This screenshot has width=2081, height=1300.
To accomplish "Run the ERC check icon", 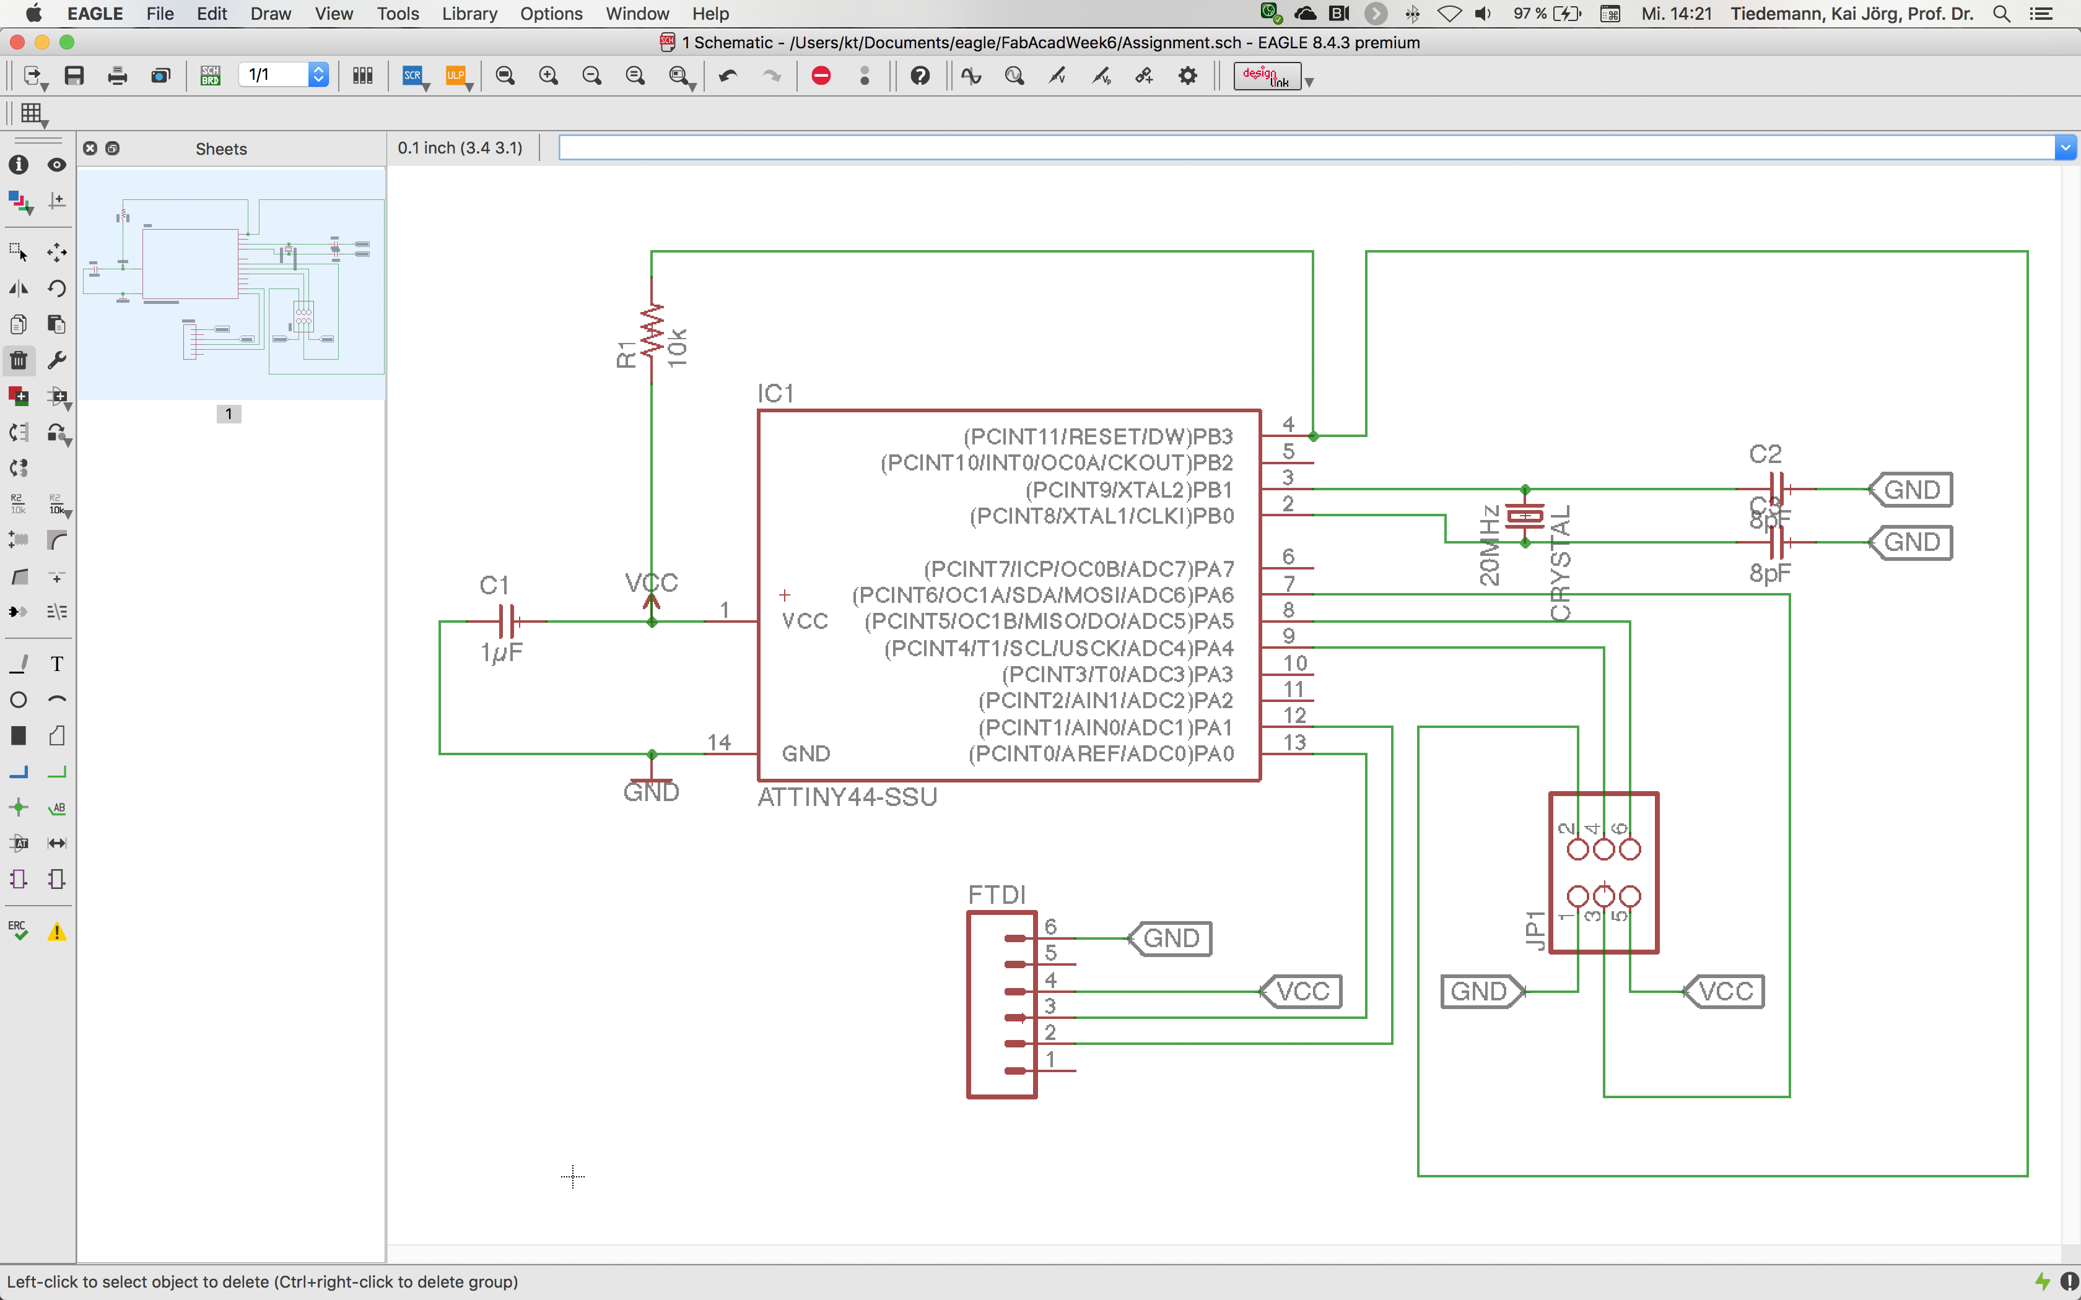I will [x=18, y=931].
